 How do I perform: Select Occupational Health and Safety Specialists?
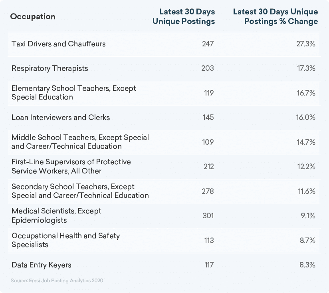(x=65, y=240)
